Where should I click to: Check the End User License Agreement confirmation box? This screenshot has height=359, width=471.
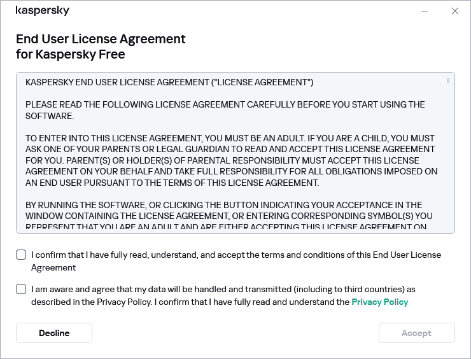click(22, 255)
